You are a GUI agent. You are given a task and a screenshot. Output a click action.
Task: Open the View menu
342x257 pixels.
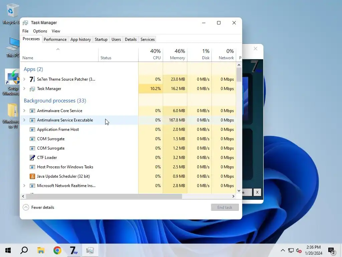click(56, 31)
